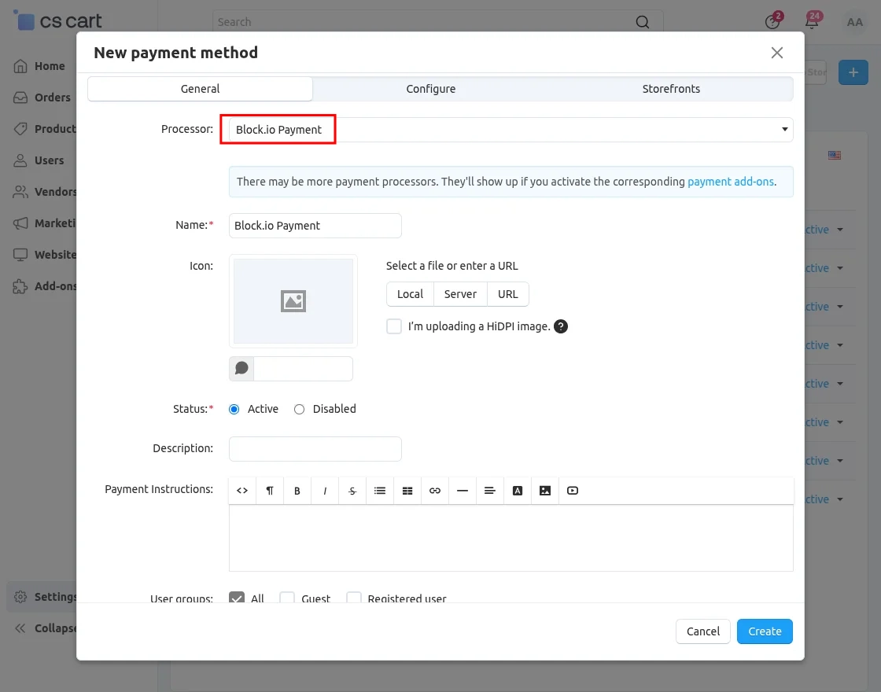Image resolution: width=881 pixels, height=692 pixels.
Task: Check I'm uploading a HiDPI image
Action: [x=394, y=326]
